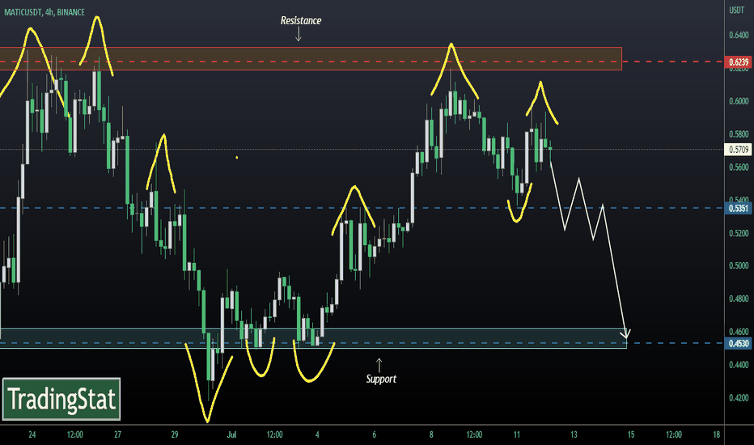This screenshot has height=445, width=754.
Task: Click the 8 date on time axis
Action: coord(431,434)
